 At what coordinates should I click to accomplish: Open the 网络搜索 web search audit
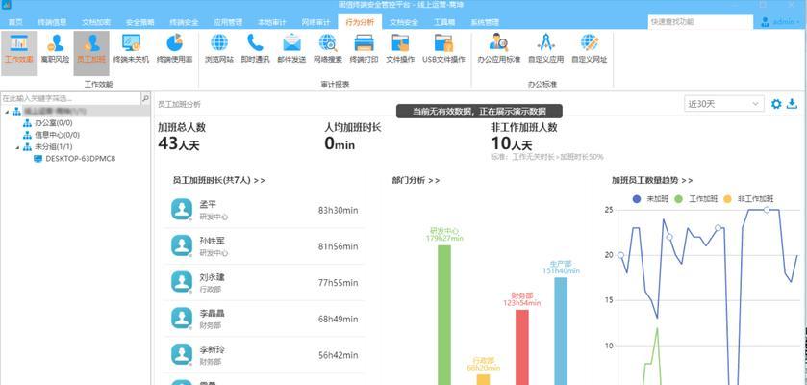click(328, 48)
